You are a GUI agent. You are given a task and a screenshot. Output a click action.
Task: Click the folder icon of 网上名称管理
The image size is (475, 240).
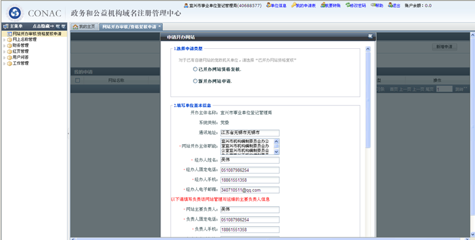coord(9,39)
